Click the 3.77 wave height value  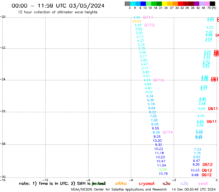click(x=140, y=37)
